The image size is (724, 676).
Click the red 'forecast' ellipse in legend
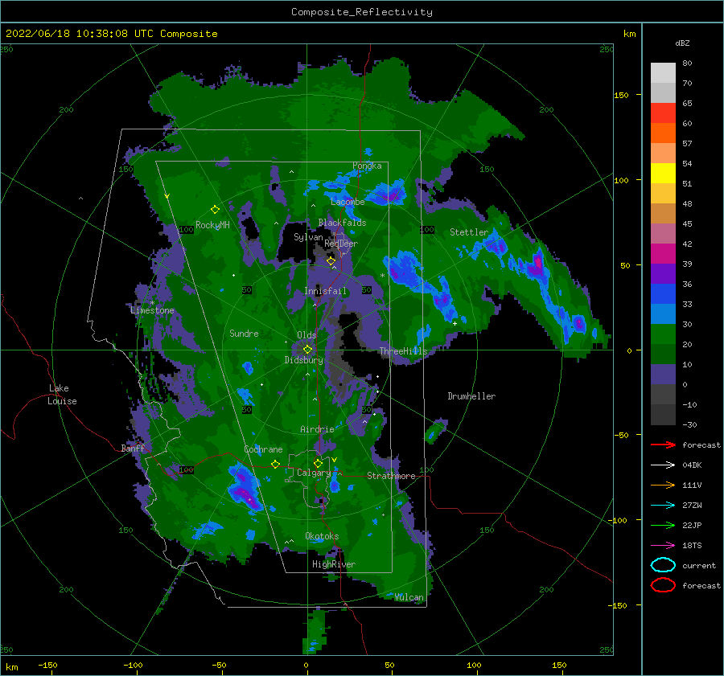[x=663, y=585]
